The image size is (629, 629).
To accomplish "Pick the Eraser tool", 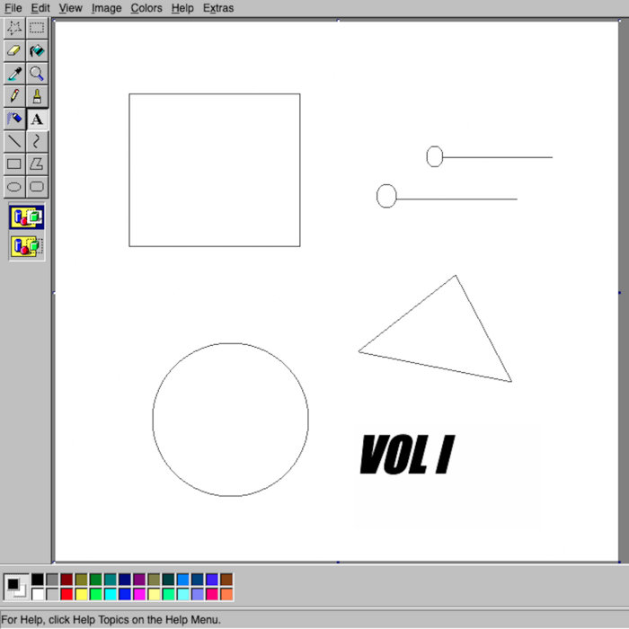I will pyautogui.click(x=14, y=51).
